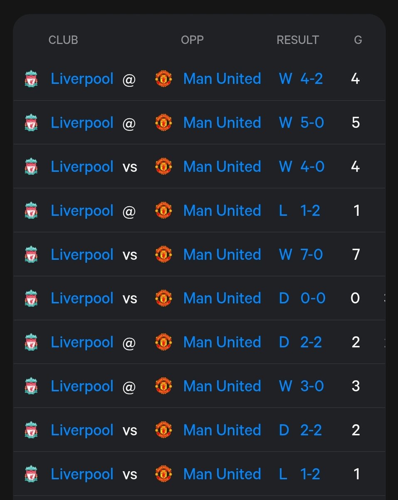Select the W 3-0 result link
Image resolution: width=398 pixels, height=500 pixels.
pos(301,386)
